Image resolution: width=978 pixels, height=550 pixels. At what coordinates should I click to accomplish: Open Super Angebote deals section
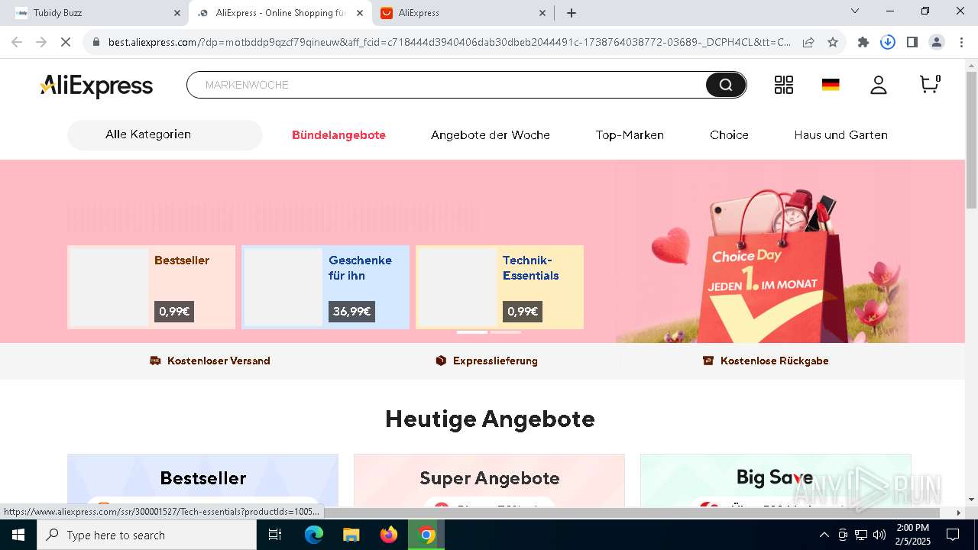click(489, 480)
